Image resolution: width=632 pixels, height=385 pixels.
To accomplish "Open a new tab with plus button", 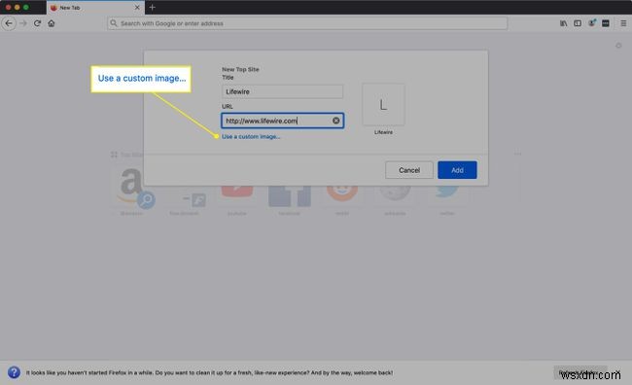I will pos(153,7).
